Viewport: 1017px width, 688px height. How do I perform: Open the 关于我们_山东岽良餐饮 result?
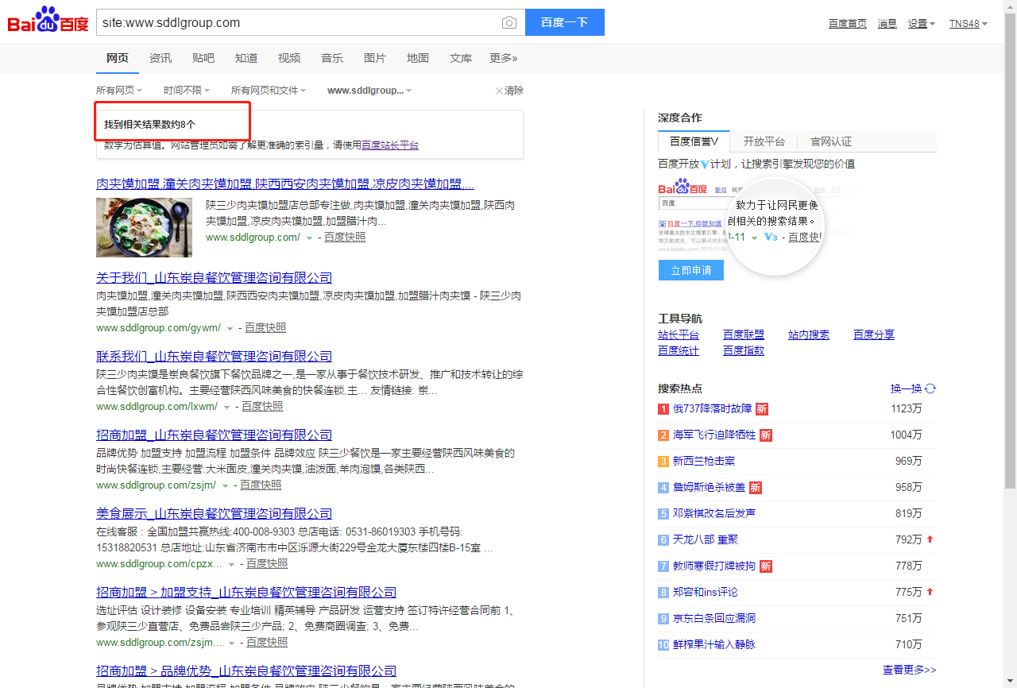[x=215, y=277]
